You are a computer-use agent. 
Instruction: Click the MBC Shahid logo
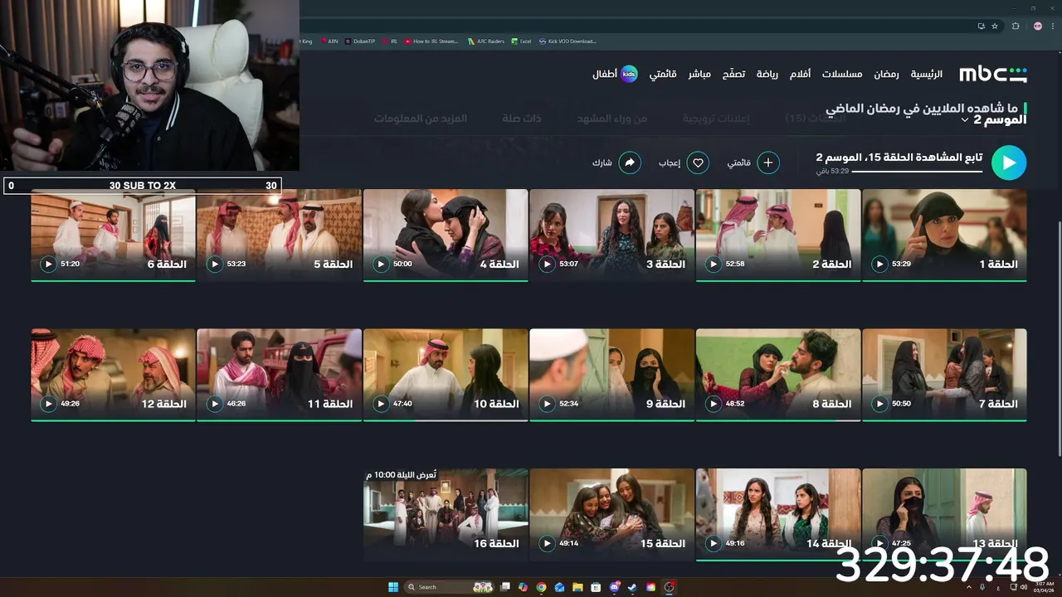[x=993, y=74]
